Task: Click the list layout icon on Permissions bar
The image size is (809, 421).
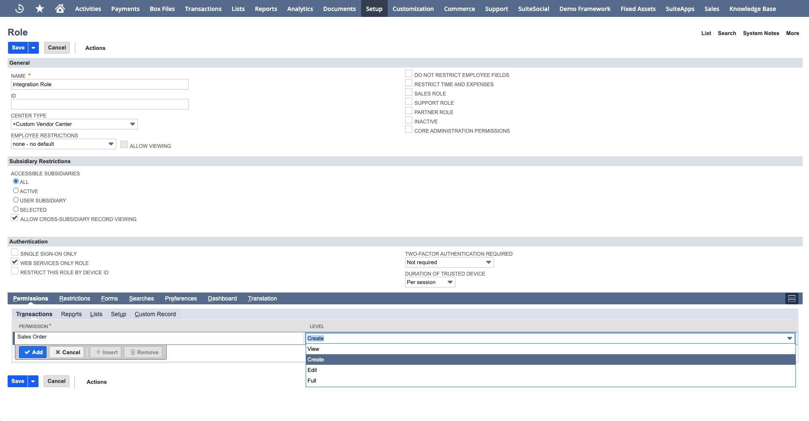Action: (791, 298)
